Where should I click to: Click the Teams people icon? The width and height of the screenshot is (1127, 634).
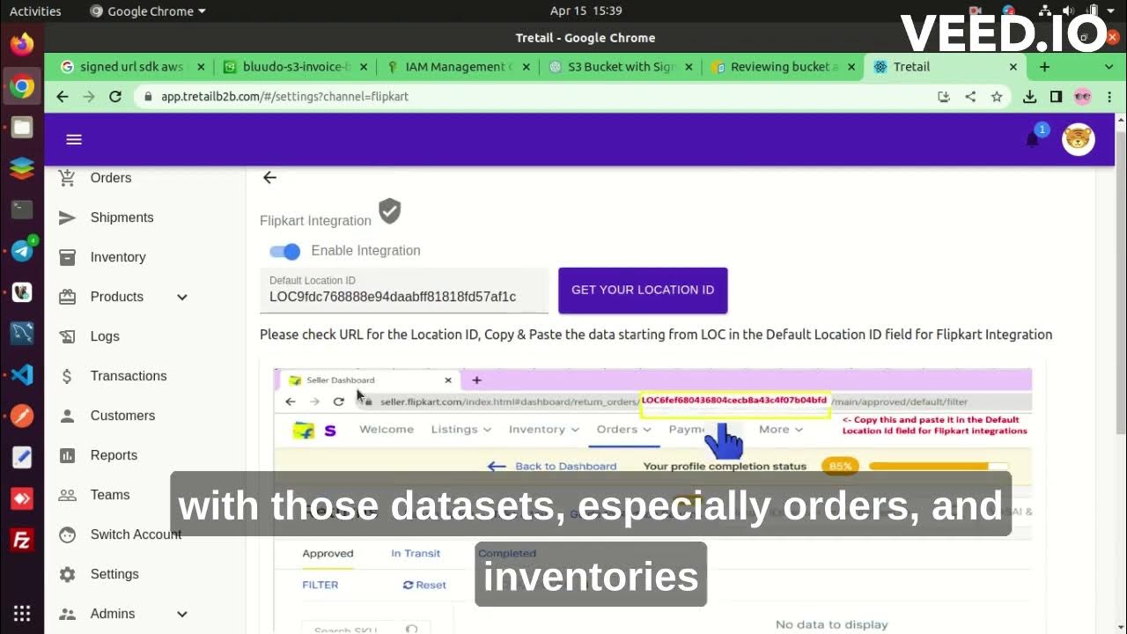[67, 495]
